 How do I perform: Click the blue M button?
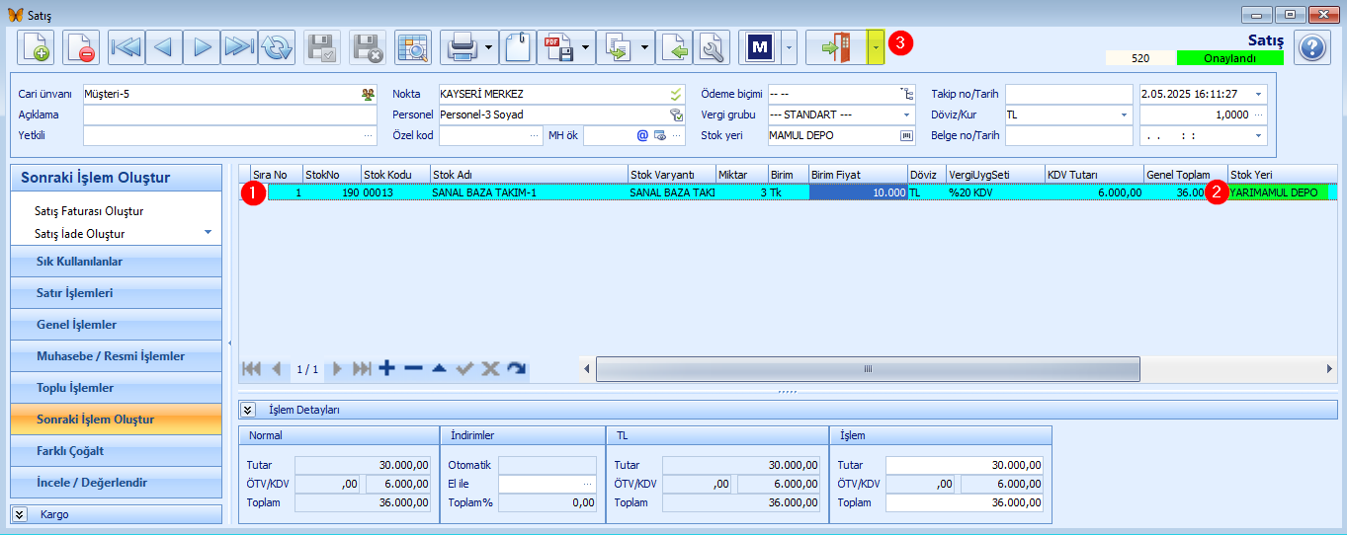tap(759, 46)
